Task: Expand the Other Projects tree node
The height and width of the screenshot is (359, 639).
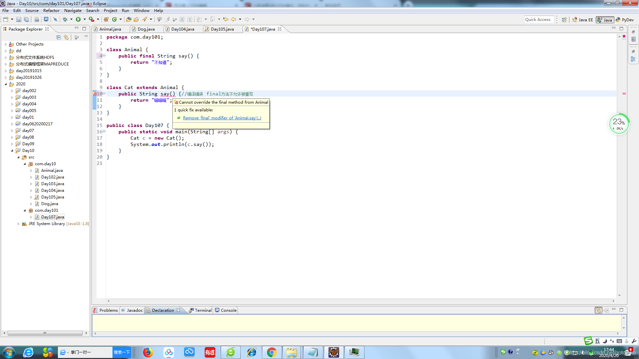Action: (x=6, y=44)
